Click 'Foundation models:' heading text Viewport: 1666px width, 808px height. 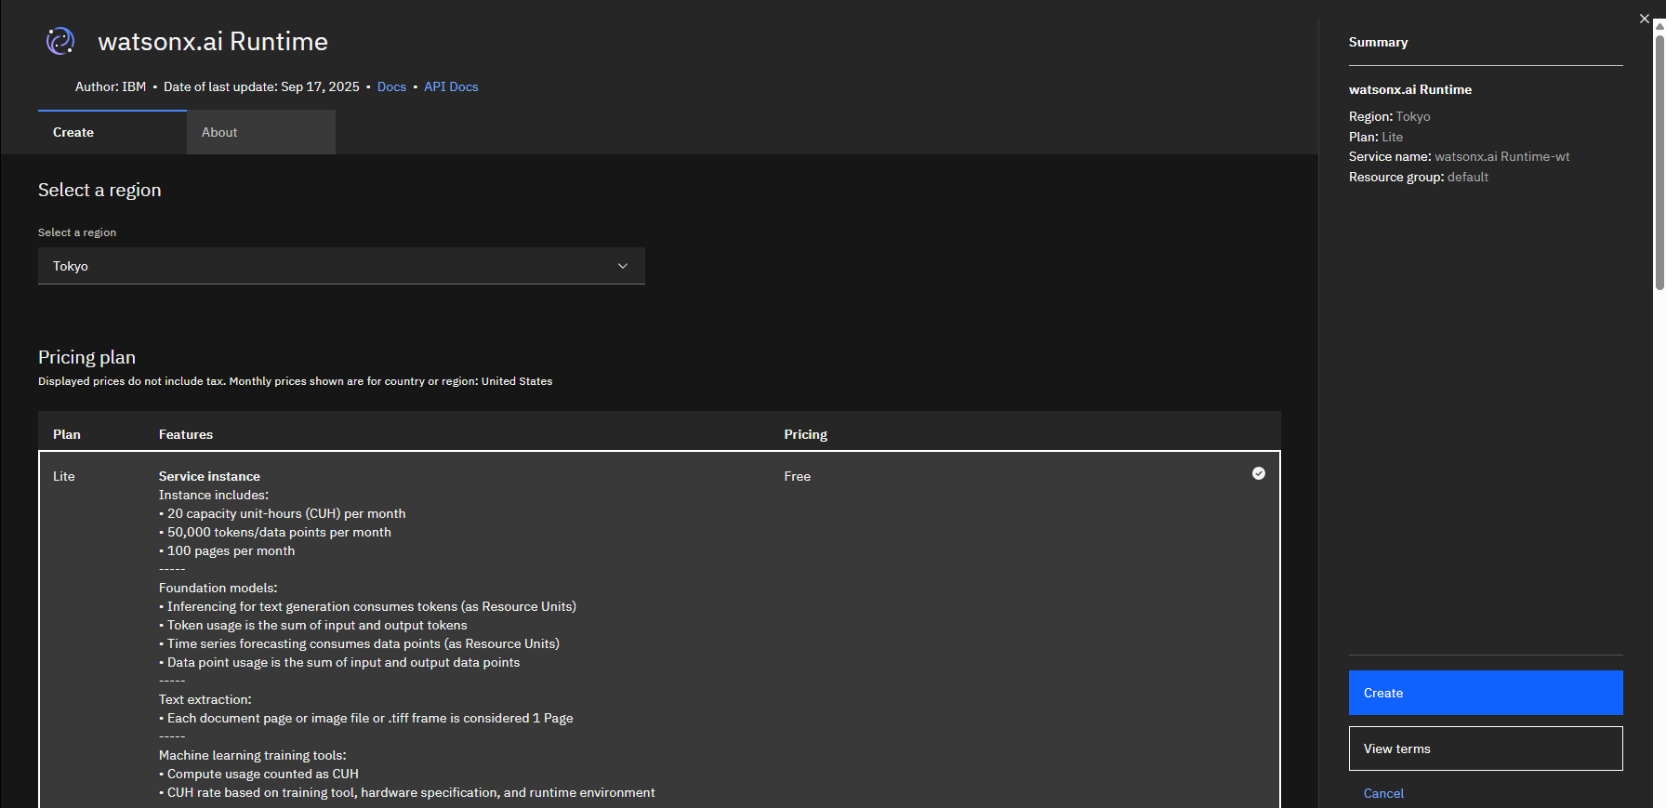pyautogui.click(x=218, y=588)
